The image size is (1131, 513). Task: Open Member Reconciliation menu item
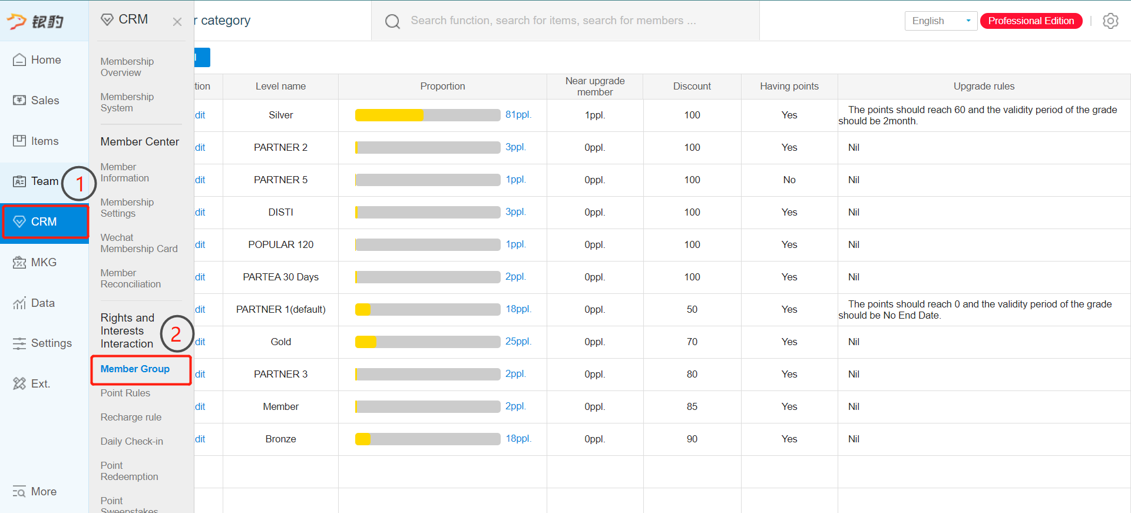coord(131,279)
